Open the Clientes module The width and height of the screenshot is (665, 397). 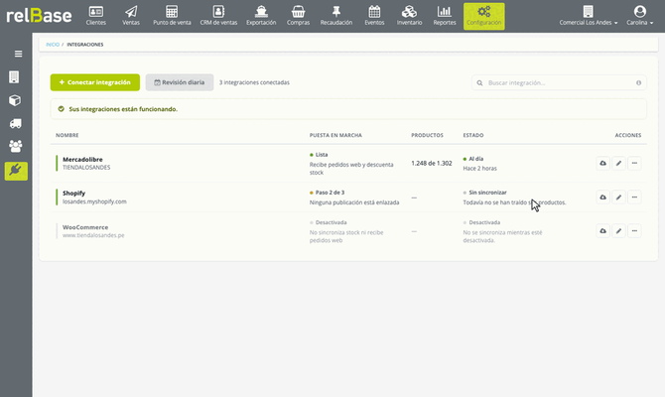pos(96,16)
